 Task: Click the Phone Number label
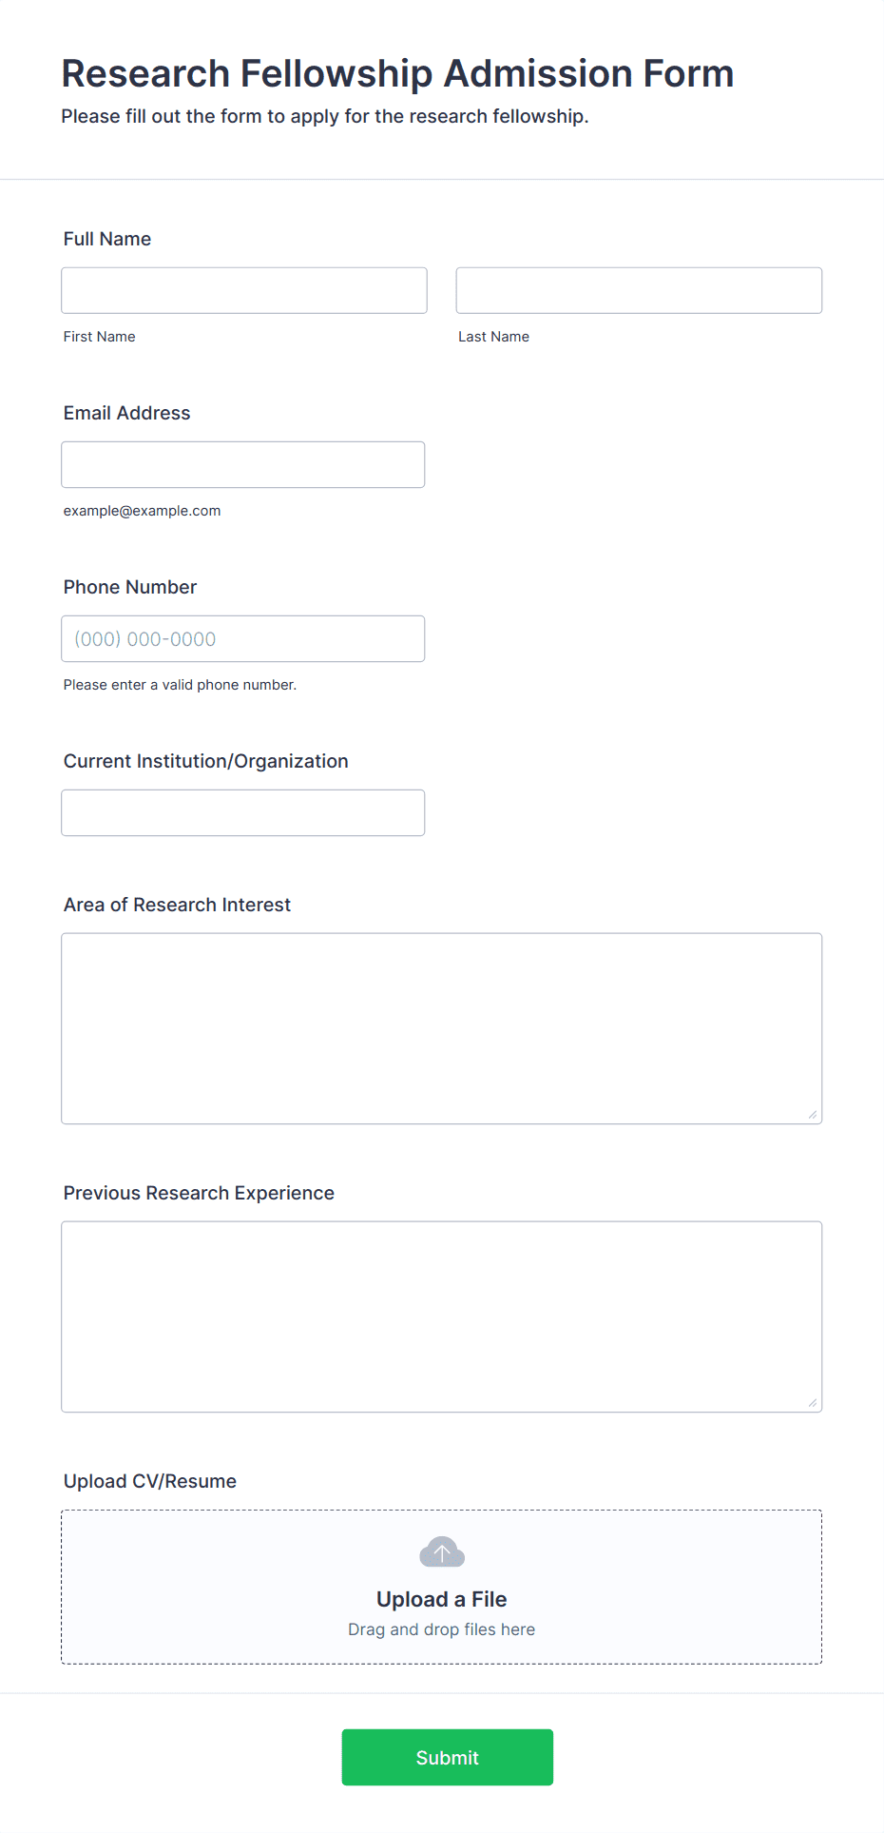coord(130,587)
